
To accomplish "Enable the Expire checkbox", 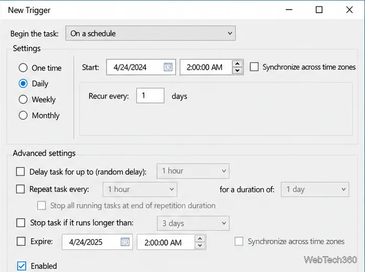I will pos(21,241).
